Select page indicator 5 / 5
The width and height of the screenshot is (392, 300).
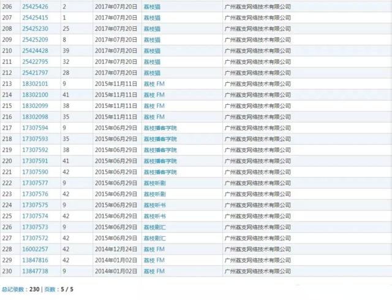67,289
